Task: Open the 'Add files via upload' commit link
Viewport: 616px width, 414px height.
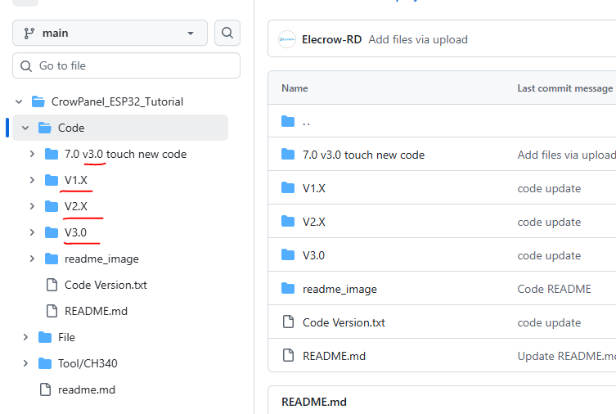Action: click(x=417, y=39)
